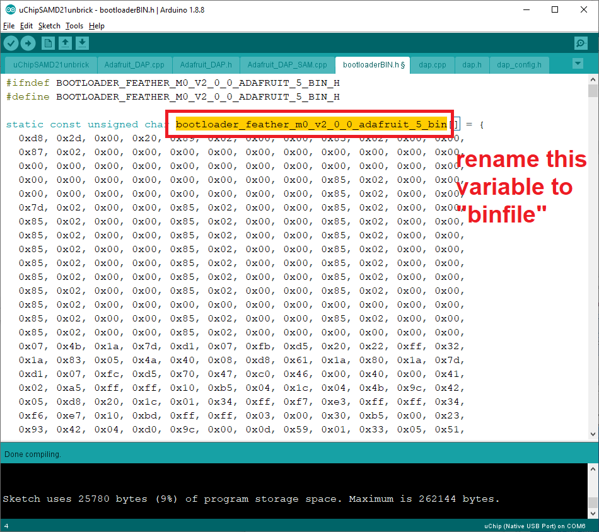Maximize the Arduino window
This screenshot has width=599, height=532.
tap(555, 9)
